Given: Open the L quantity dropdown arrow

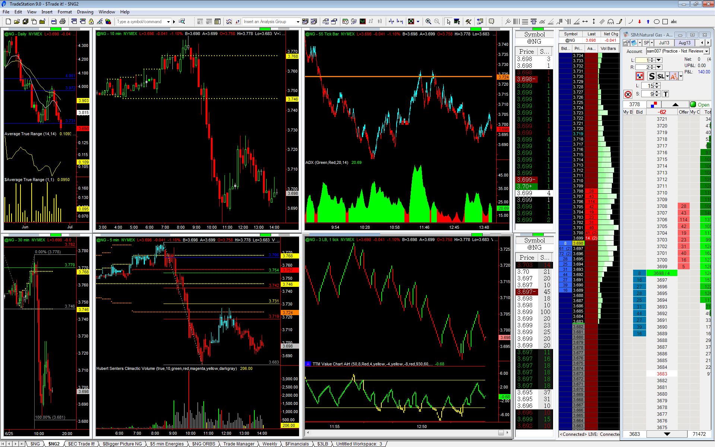Looking at the screenshot, I should 659,60.
